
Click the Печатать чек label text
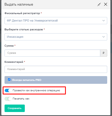[x=21, y=99]
